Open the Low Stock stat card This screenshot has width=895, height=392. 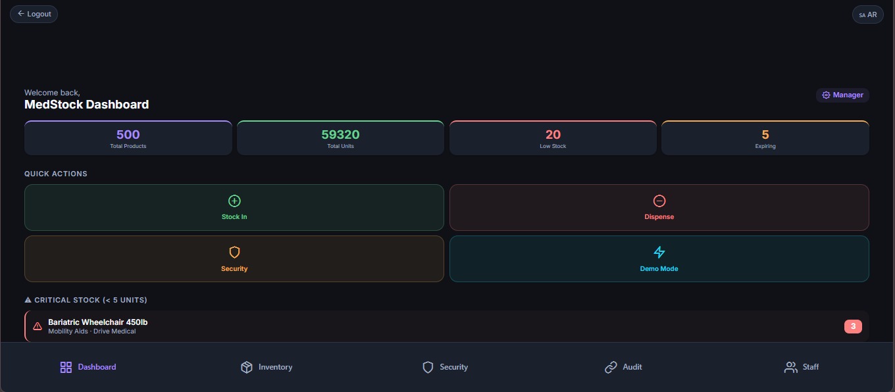point(553,138)
